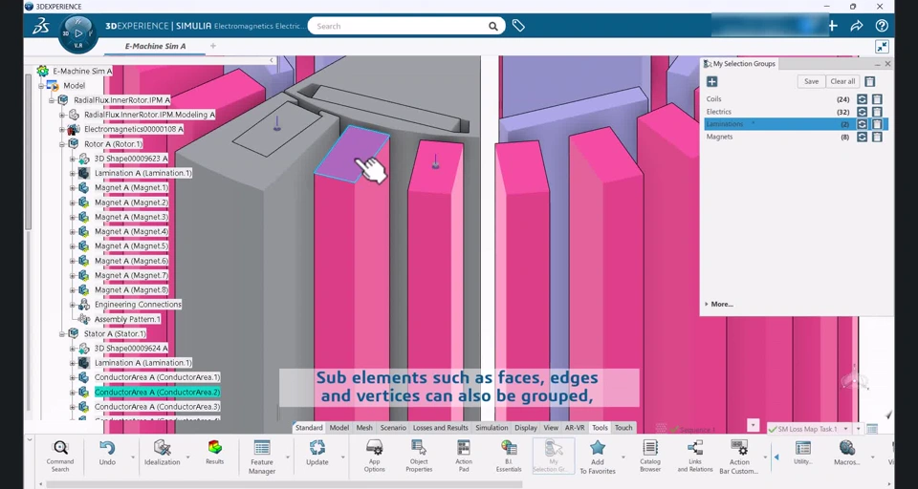
Task: Run the Update command
Action: click(317, 454)
